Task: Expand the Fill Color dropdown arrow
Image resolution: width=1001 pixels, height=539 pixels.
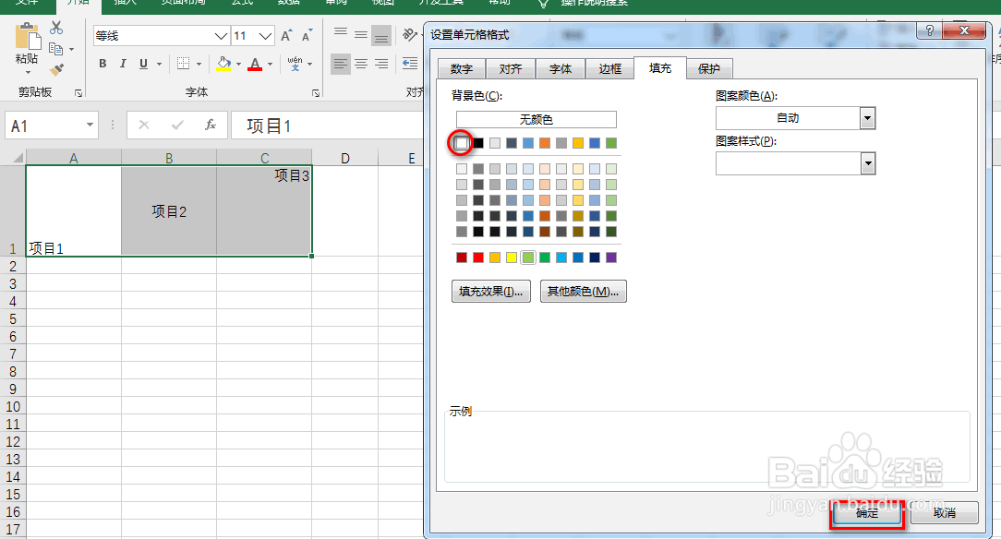Action: click(x=239, y=64)
